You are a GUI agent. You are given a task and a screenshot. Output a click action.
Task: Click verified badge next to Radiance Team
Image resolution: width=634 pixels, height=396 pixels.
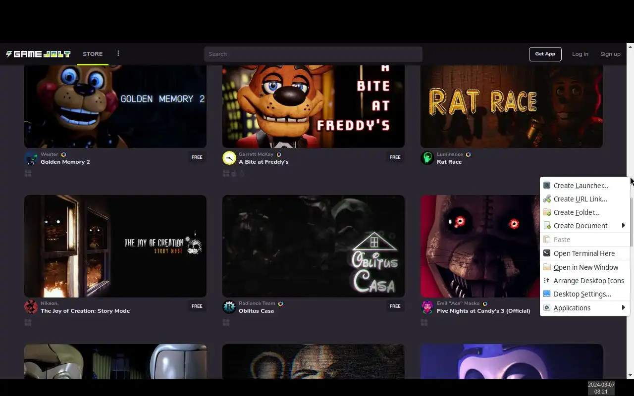[x=280, y=303]
